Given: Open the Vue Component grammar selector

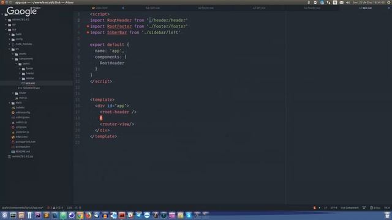Looking at the screenshot, I should (350, 208).
